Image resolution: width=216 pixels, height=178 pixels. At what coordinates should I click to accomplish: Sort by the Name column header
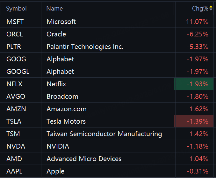[x=54, y=9]
